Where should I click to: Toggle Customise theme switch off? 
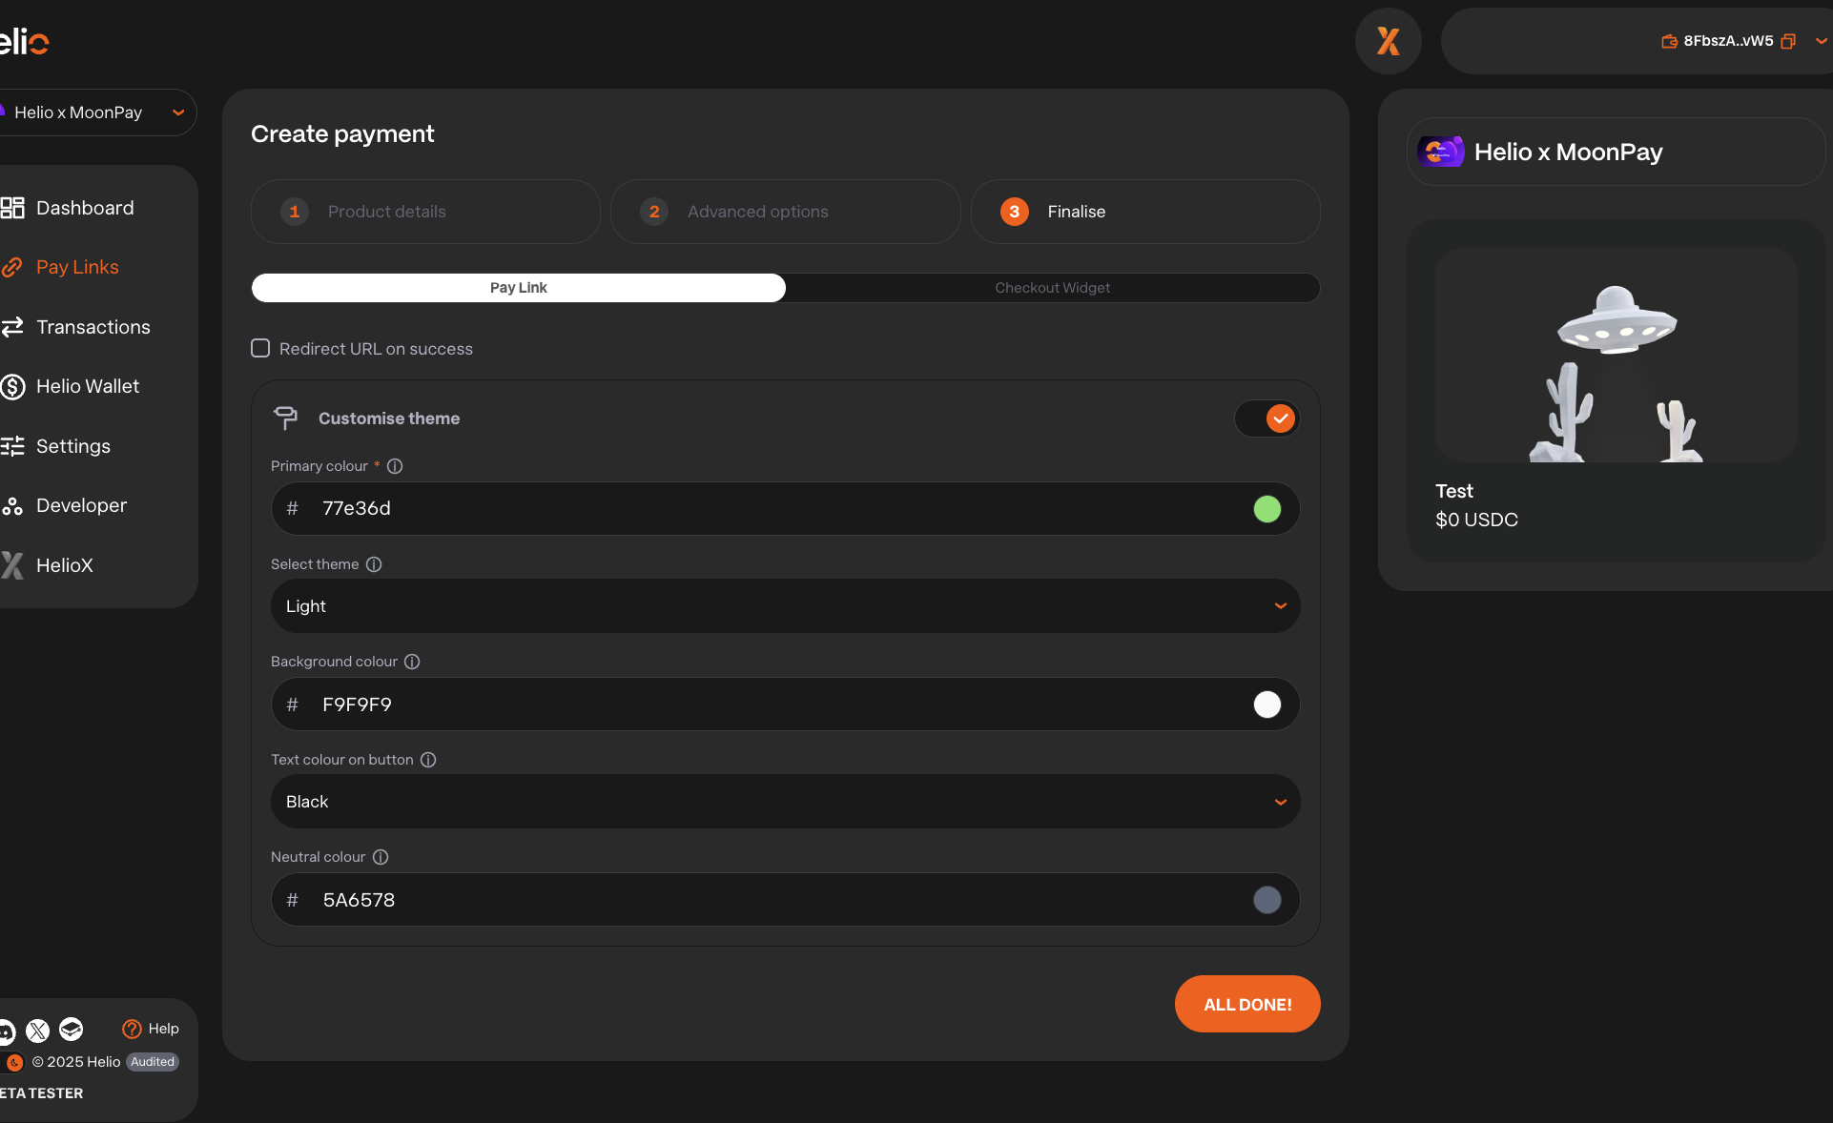tap(1267, 419)
